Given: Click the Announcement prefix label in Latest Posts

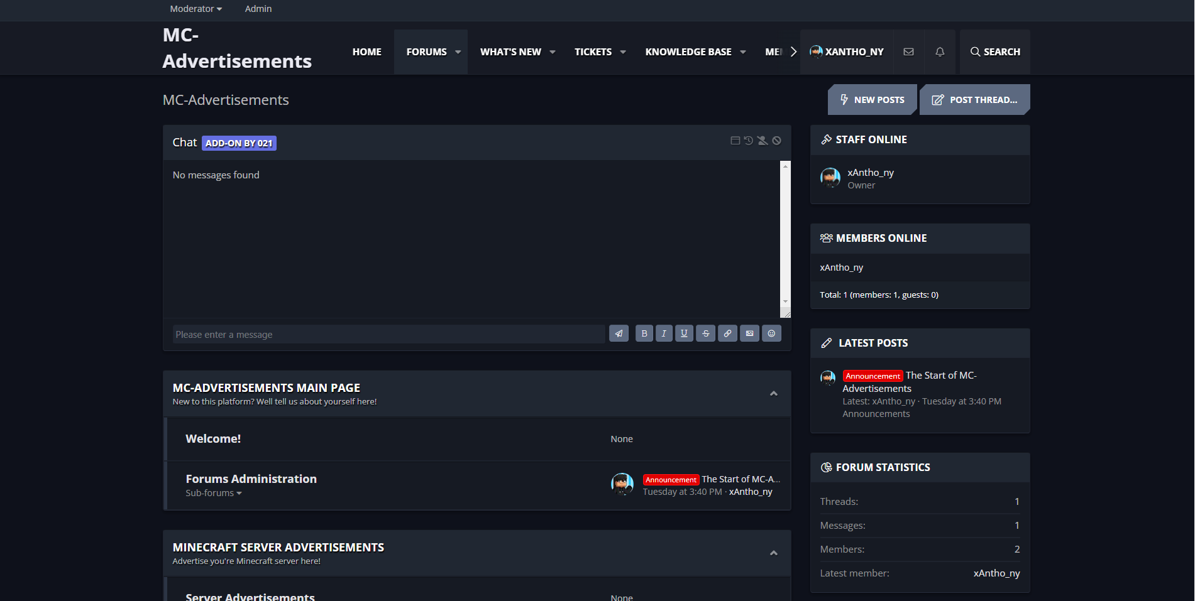Looking at the screenshot, I should (873, 376).
